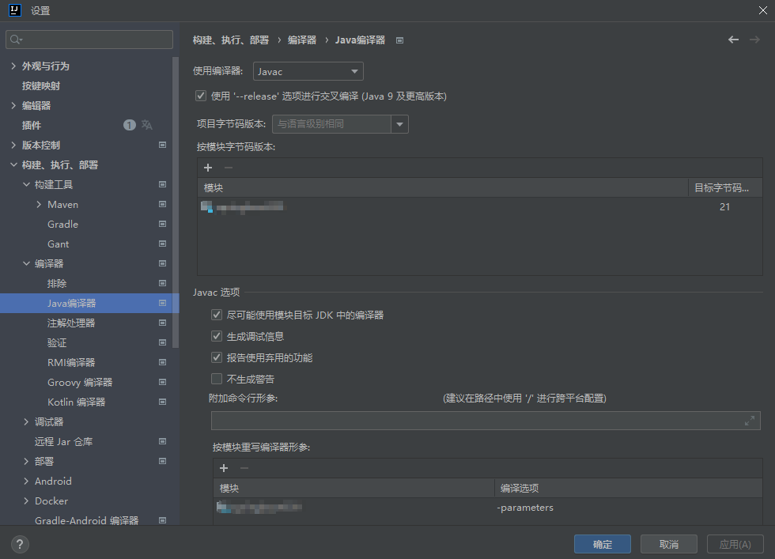Expand the 部署 tree node
This screenshot has width=775, height=559.
click(26, 461)
